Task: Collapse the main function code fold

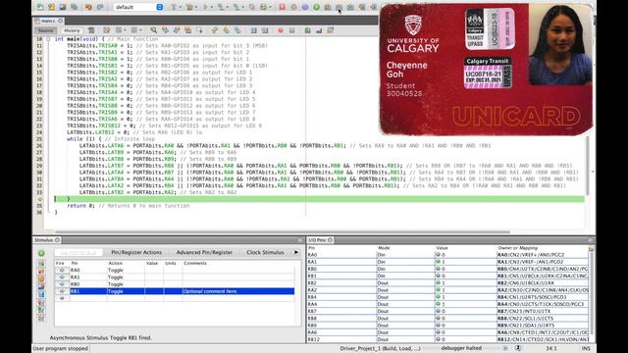Action: [48, 39]
